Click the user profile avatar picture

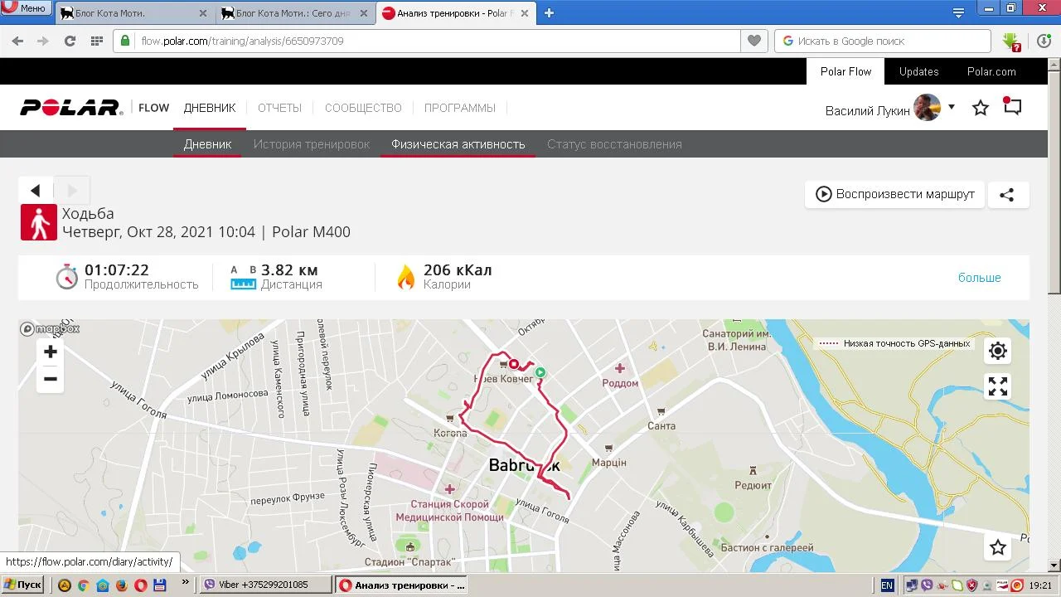(x=927, y=108)
